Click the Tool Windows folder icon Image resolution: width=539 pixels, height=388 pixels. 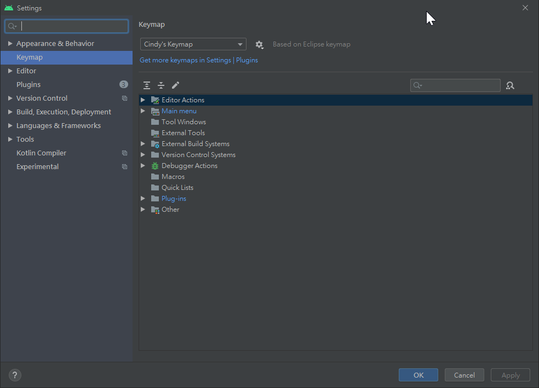(155, 122)
